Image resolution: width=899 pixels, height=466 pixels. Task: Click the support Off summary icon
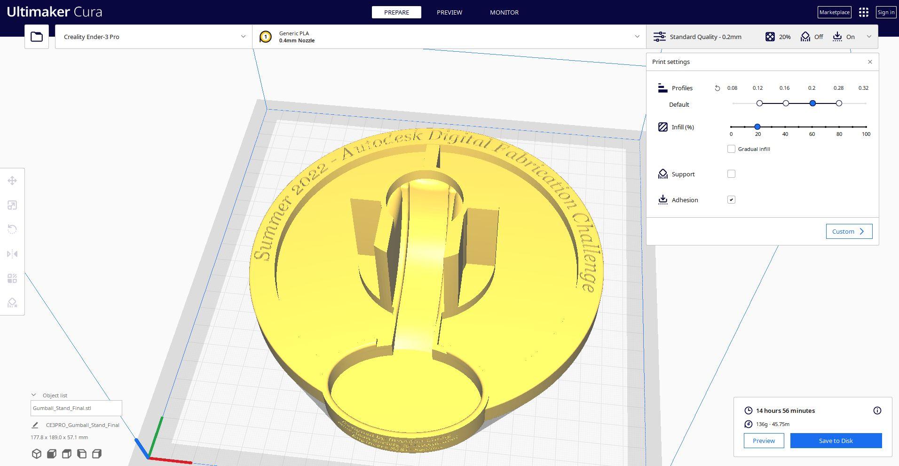(805, 37)
